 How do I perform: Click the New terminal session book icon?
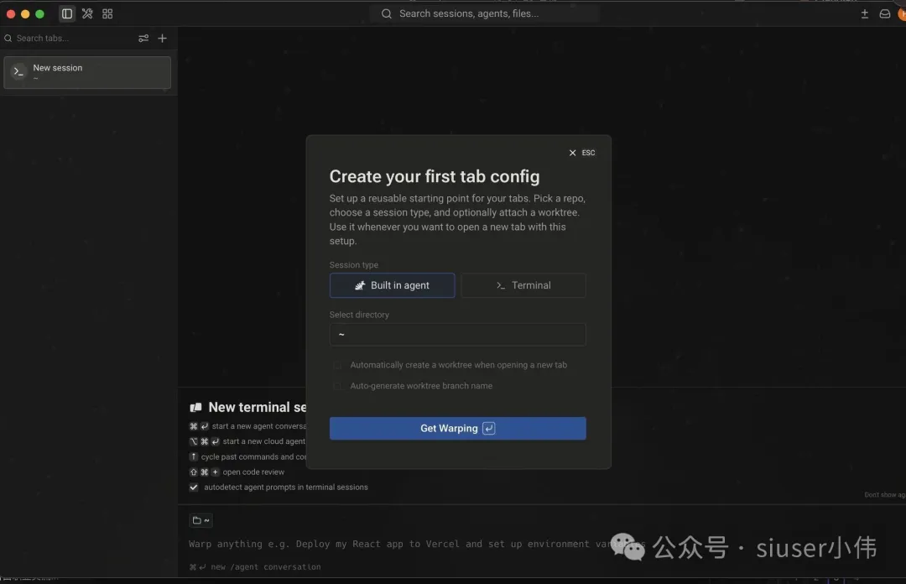[x=195, y=407]
